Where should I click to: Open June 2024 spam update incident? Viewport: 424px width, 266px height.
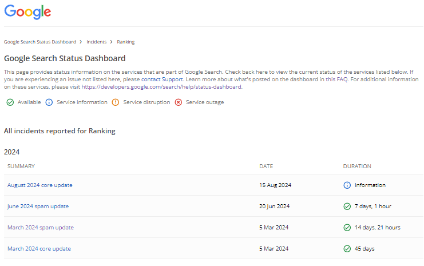38,207
